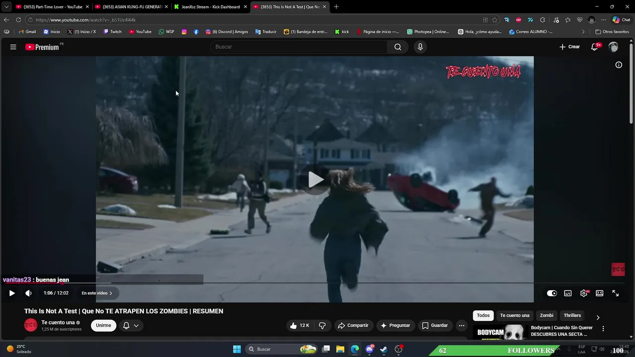Viewport: 635px width, 357px height.
Task: Select the Zombi filter chip
Action: point(547,315)
